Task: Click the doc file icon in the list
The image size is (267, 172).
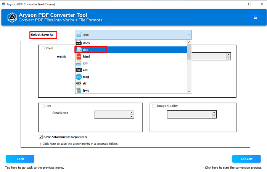Action: [79, 50]
